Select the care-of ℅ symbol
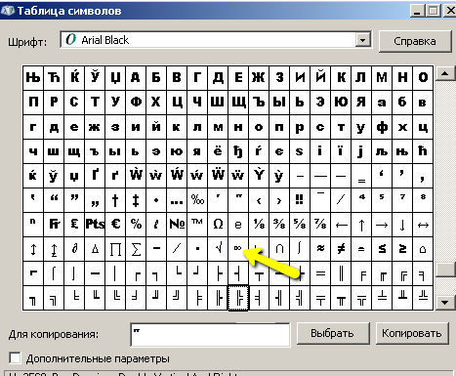456x376 pixels. [136, 225]
